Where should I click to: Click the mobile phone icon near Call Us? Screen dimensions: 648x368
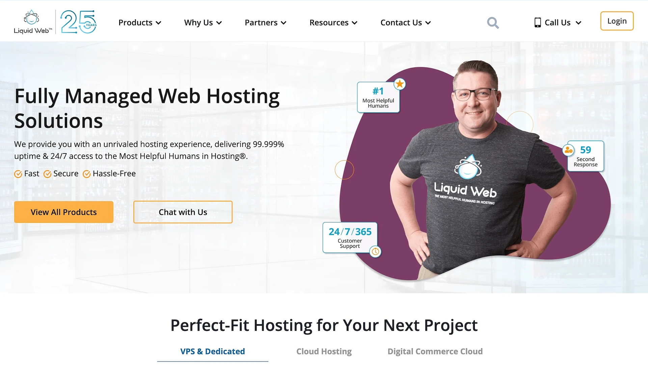point(537,22)
